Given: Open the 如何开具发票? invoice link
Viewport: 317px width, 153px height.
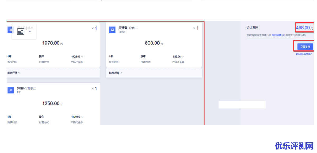Looking at the screenshot, I should (x=304, y=54).
